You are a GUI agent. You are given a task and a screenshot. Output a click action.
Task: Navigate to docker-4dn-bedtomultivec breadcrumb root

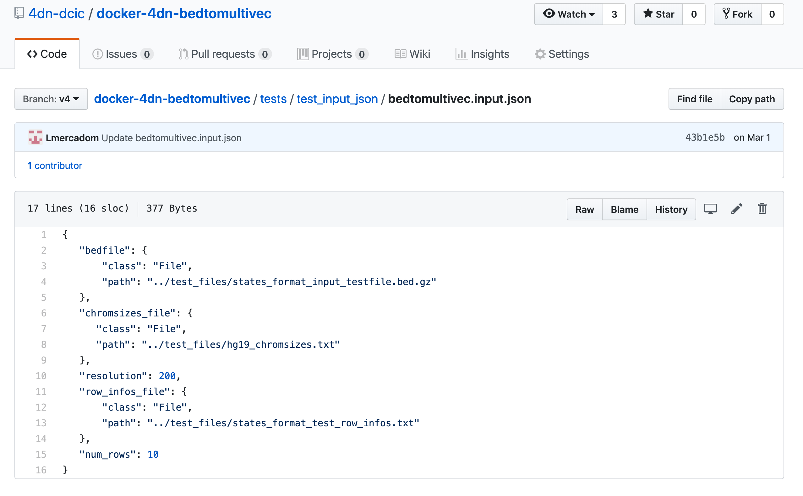(x=172, y=99)
